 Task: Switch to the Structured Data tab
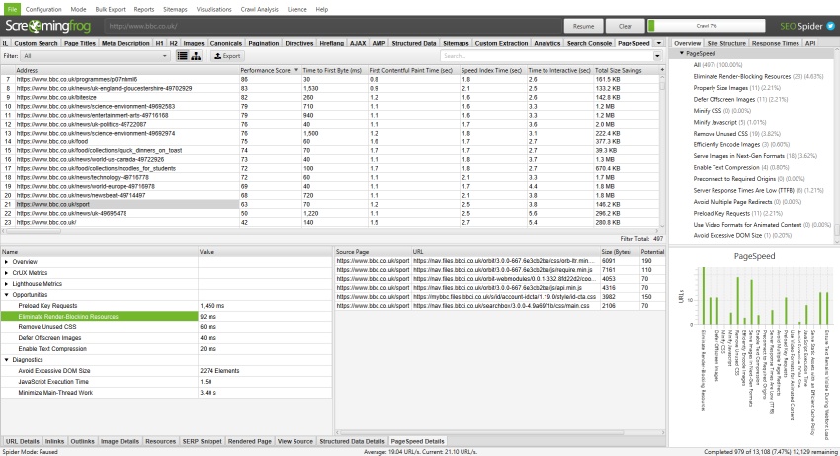415,44
